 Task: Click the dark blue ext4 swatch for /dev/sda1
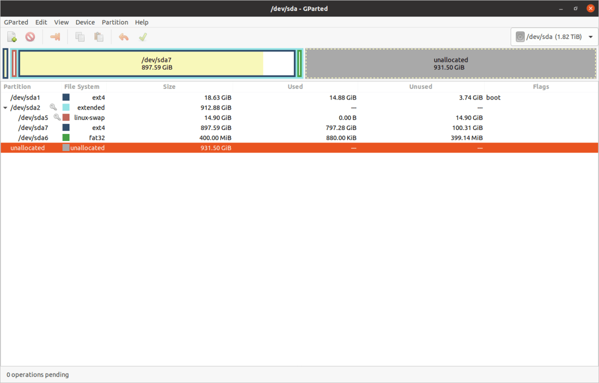point(66,97)
